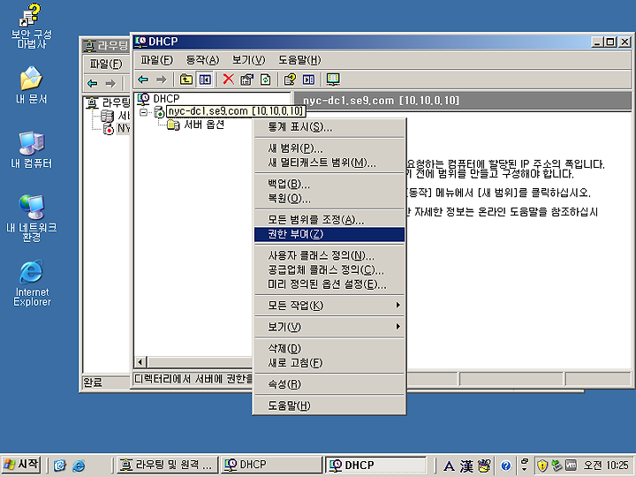The height and width of the screenshot is (477, 636).
Task: Click the 시작 Start button
Action: 21,465
